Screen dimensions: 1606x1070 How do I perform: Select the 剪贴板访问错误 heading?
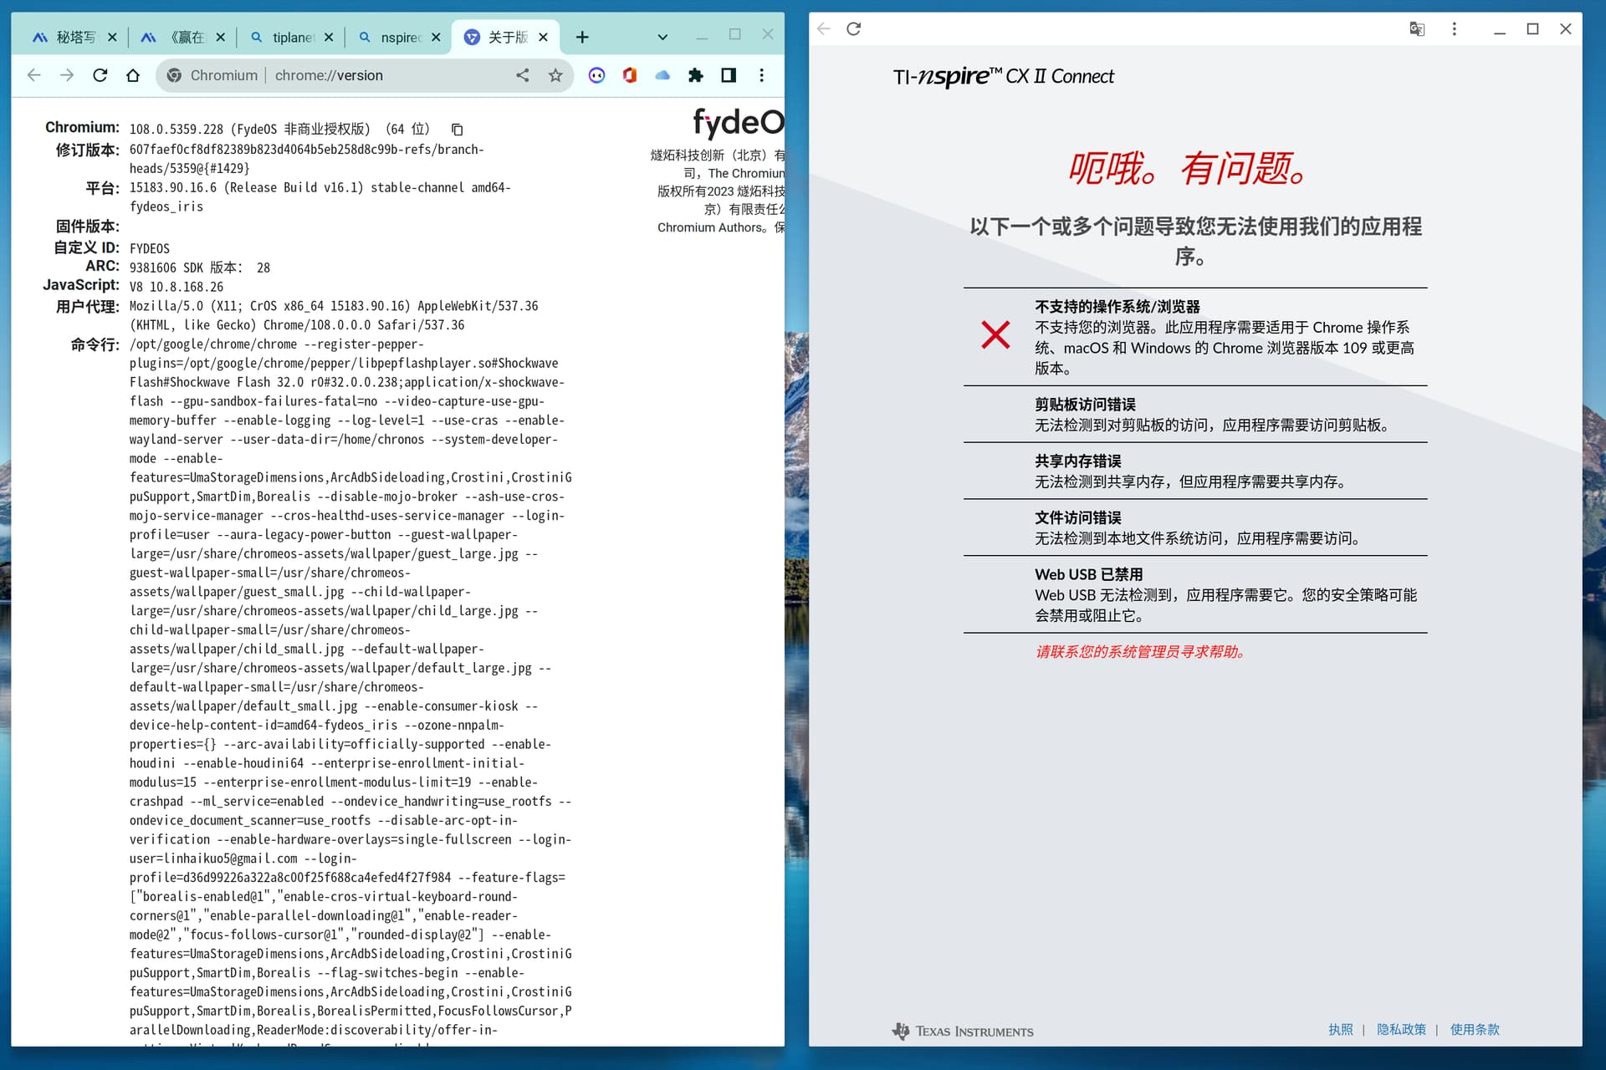pyautogui.click(x=1085, y=405)
